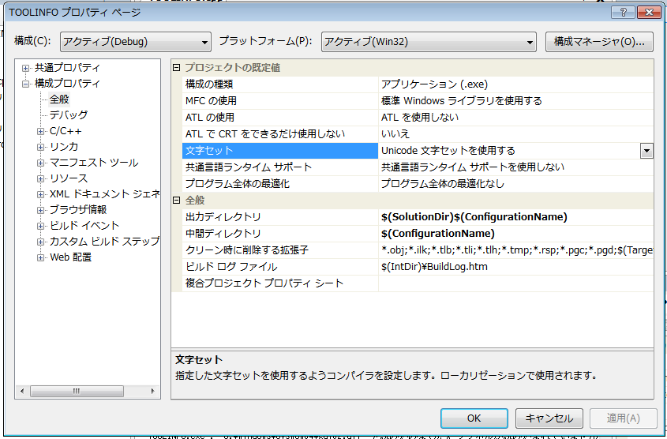Expand the マニフェスト ツール node

point(41,163)
